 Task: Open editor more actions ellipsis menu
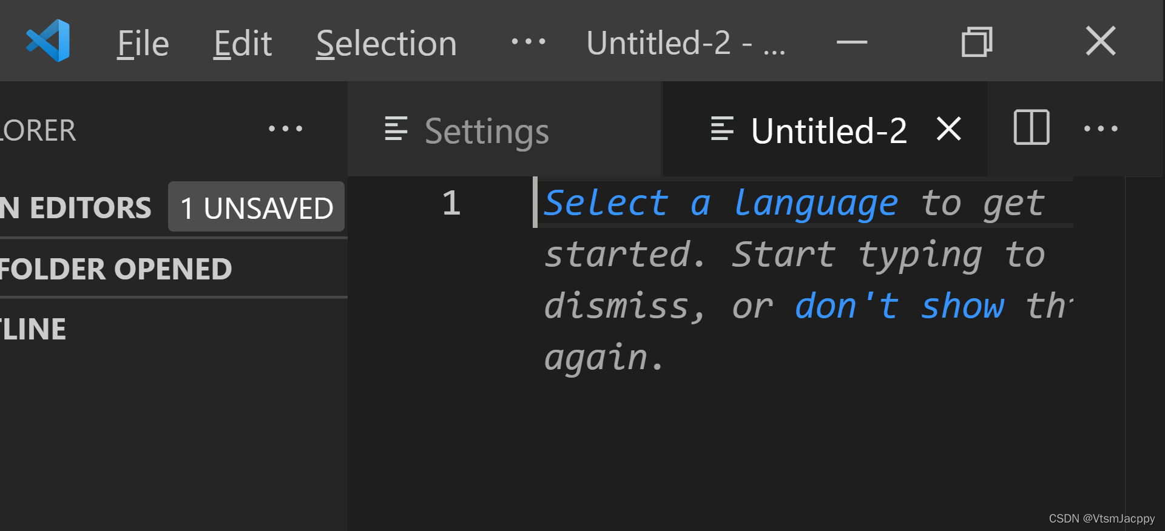(1100, 129)
